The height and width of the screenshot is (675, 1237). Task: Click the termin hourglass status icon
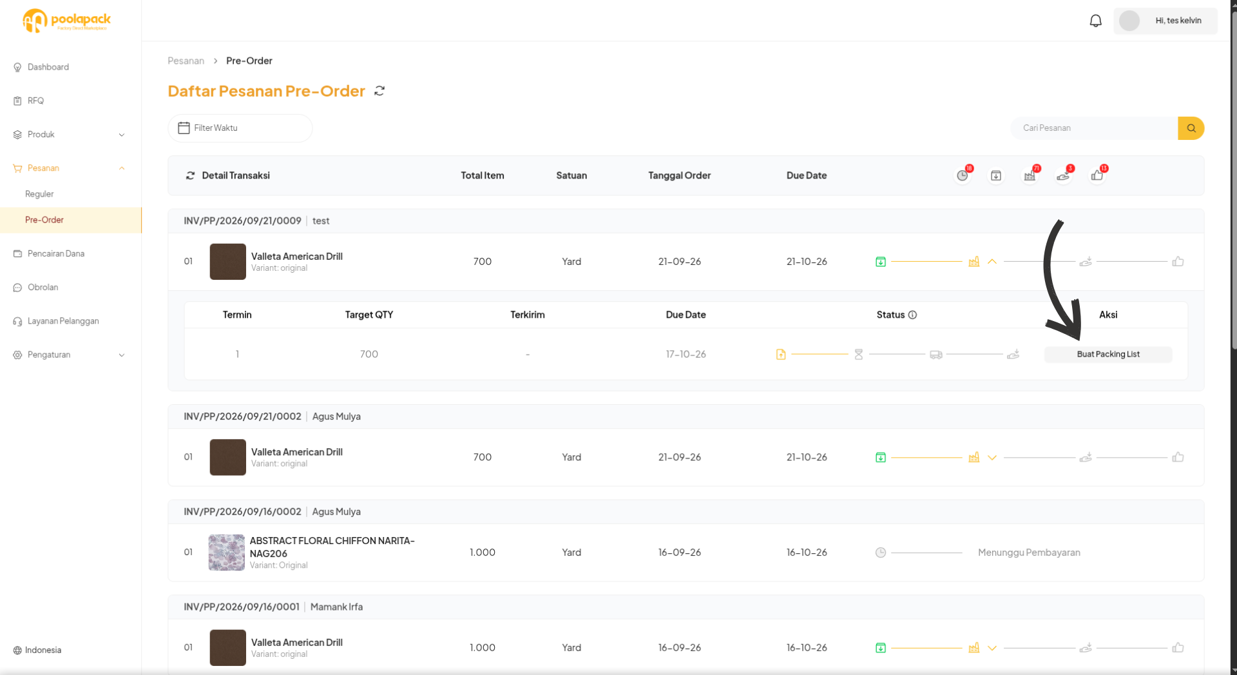click(858, 354)
